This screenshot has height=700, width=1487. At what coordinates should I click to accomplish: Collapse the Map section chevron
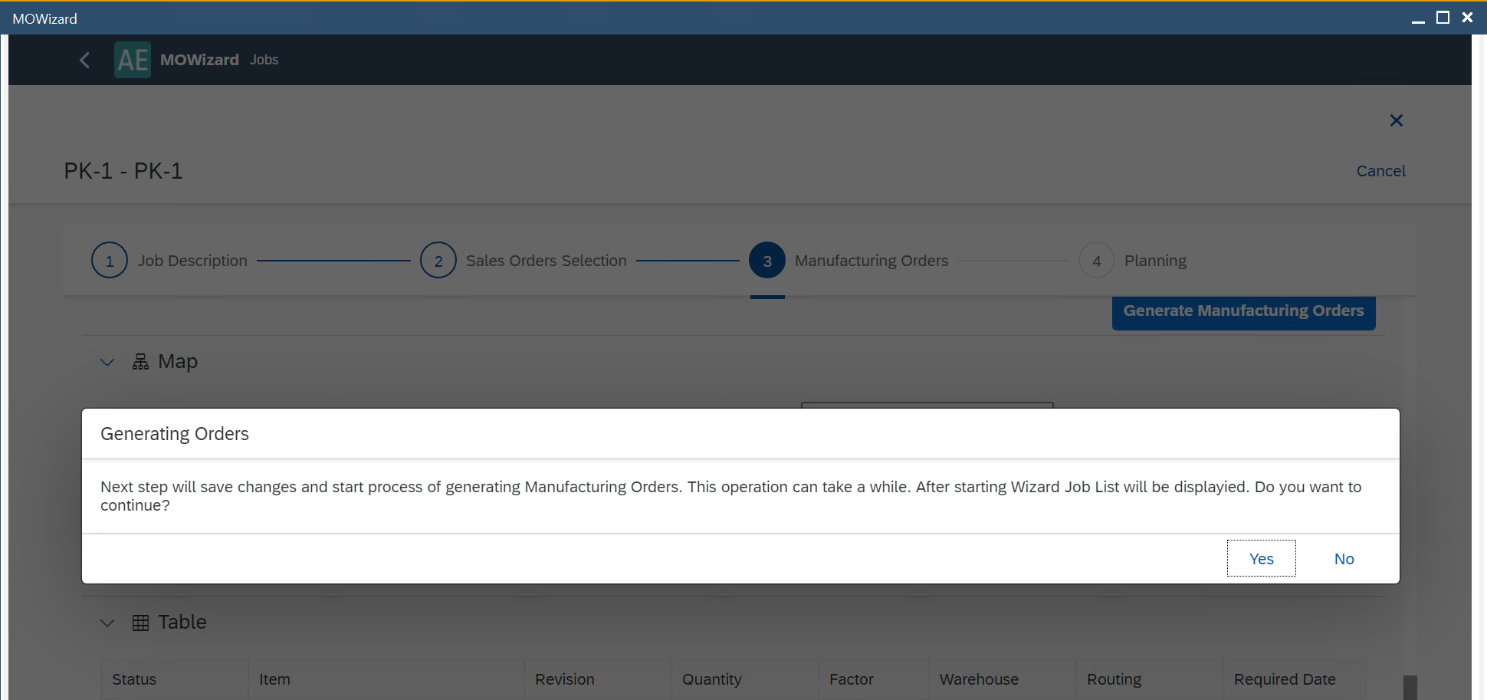(107, 362)
